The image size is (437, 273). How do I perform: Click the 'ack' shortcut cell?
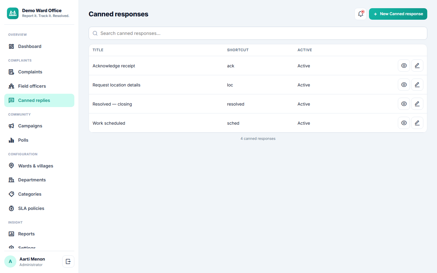coord(231,66)
